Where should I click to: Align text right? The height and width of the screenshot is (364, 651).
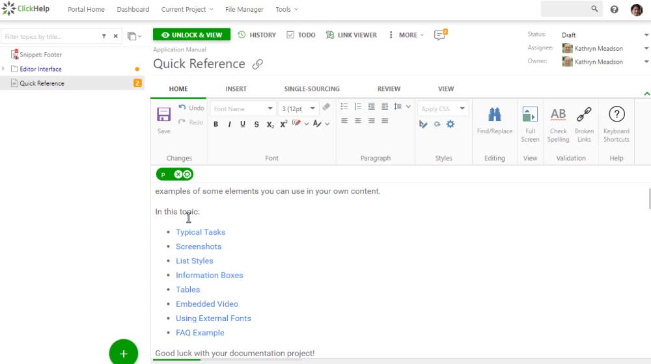coord(371,121)
